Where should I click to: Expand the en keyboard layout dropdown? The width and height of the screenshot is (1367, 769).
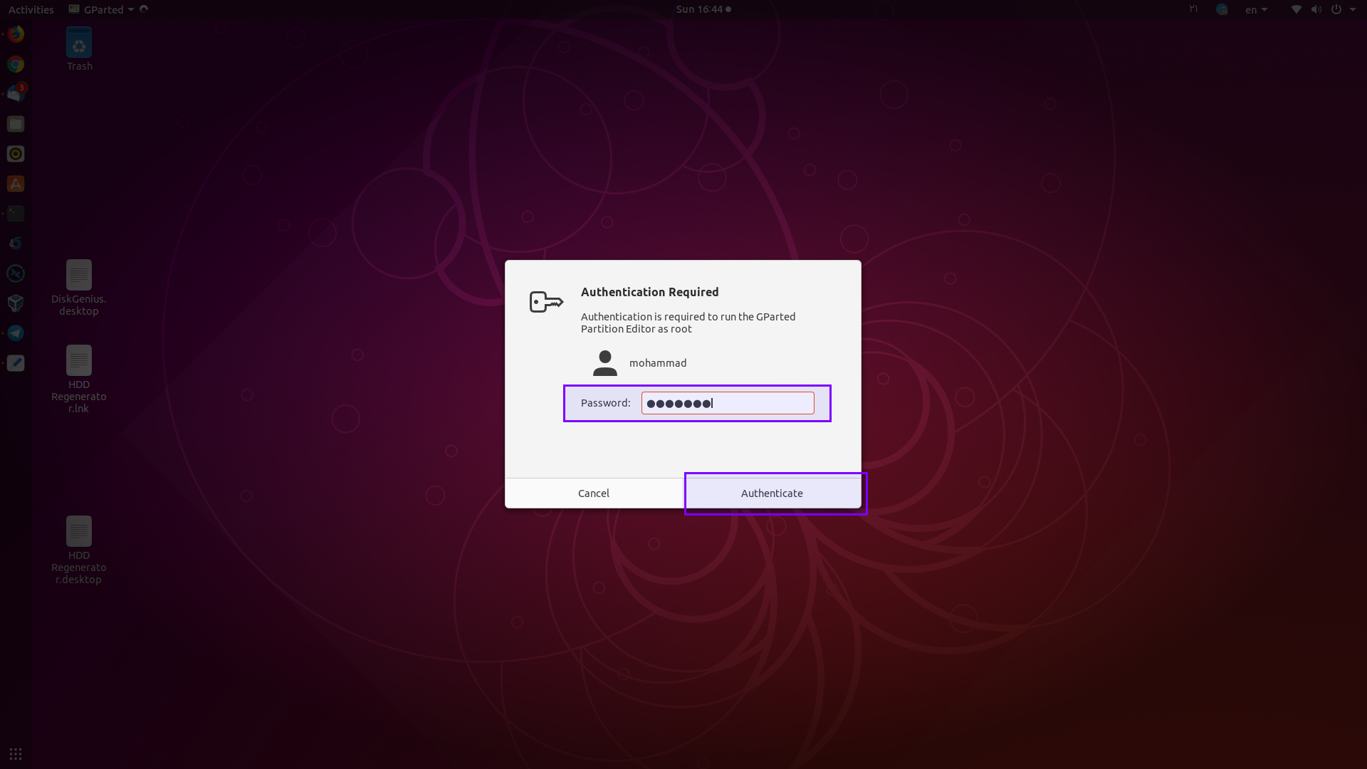[1256, 9]
